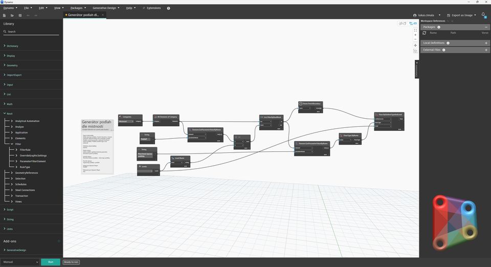Select the Generátor podlah workspace tab

84,15
